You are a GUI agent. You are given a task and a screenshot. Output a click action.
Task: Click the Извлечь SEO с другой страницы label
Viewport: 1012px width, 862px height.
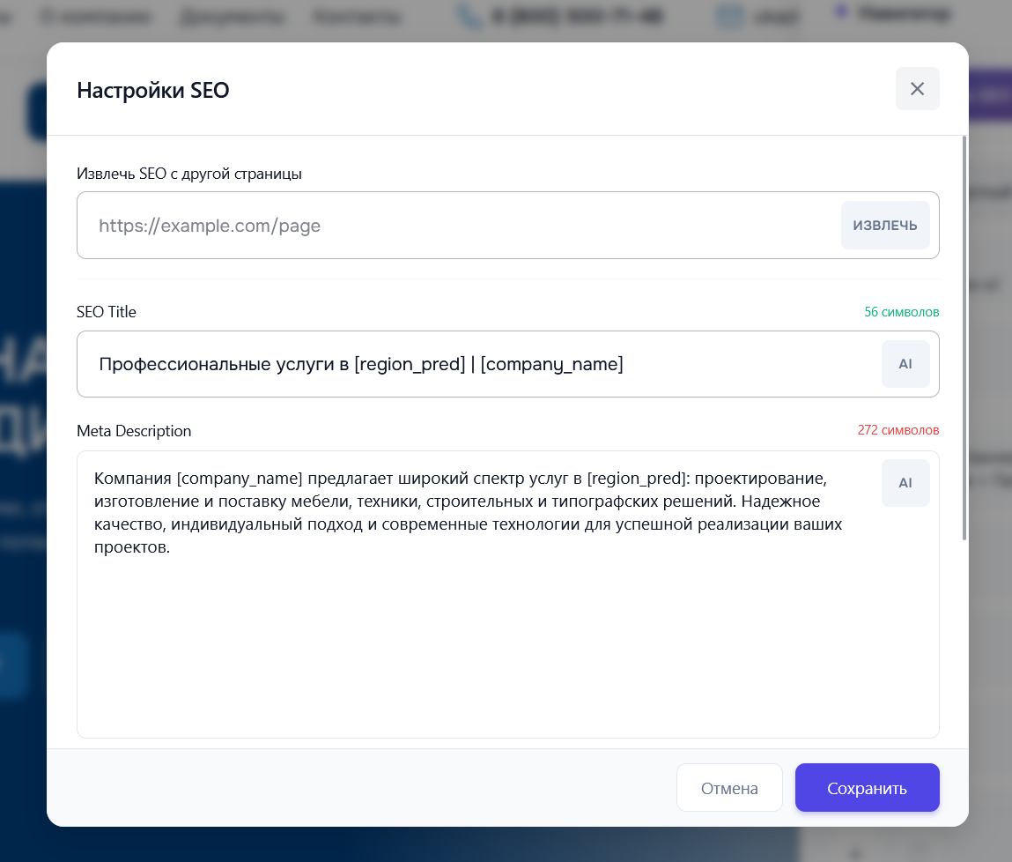coord(189,174)
